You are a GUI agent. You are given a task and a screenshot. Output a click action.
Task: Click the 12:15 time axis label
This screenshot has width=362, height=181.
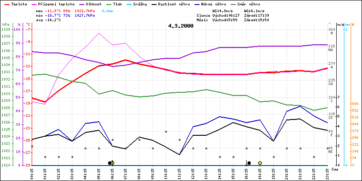[193, 173]
